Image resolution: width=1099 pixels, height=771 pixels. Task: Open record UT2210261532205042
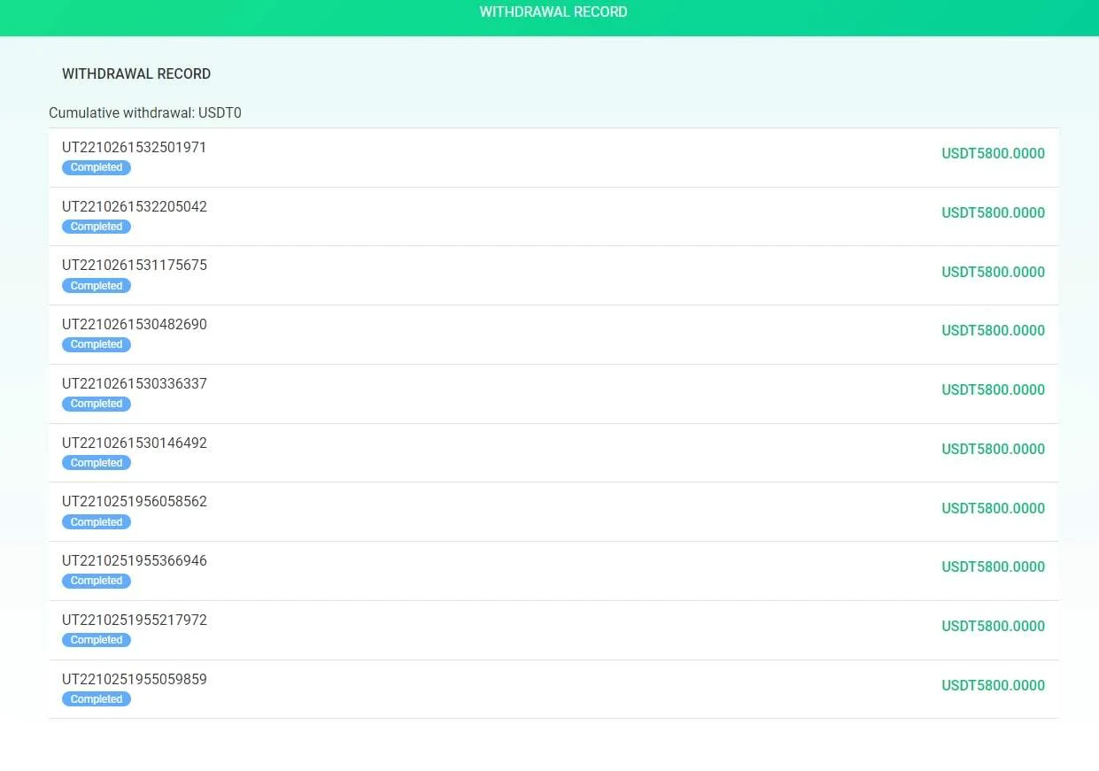(x=553, y=217)
